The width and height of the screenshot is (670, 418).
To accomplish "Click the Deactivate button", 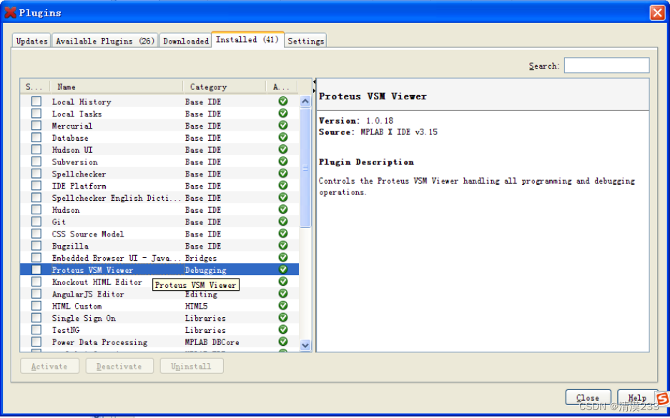I will 119,366.
